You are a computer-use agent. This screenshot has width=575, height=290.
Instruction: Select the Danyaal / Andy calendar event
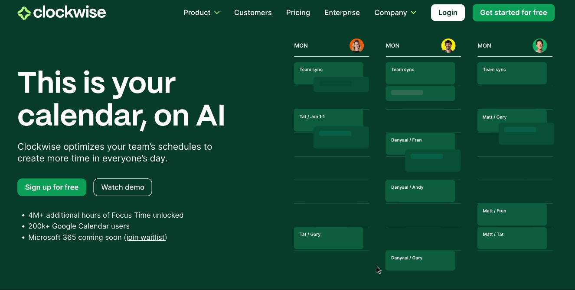420,191
